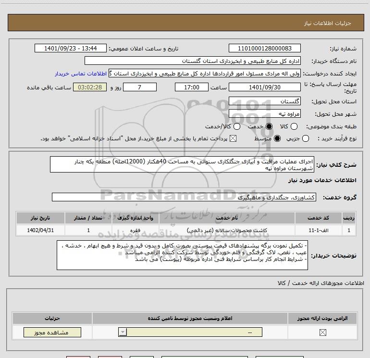Click the واحد اندازه گیری column header
Viewport: 370px width, 358px height.
point(135,218)
